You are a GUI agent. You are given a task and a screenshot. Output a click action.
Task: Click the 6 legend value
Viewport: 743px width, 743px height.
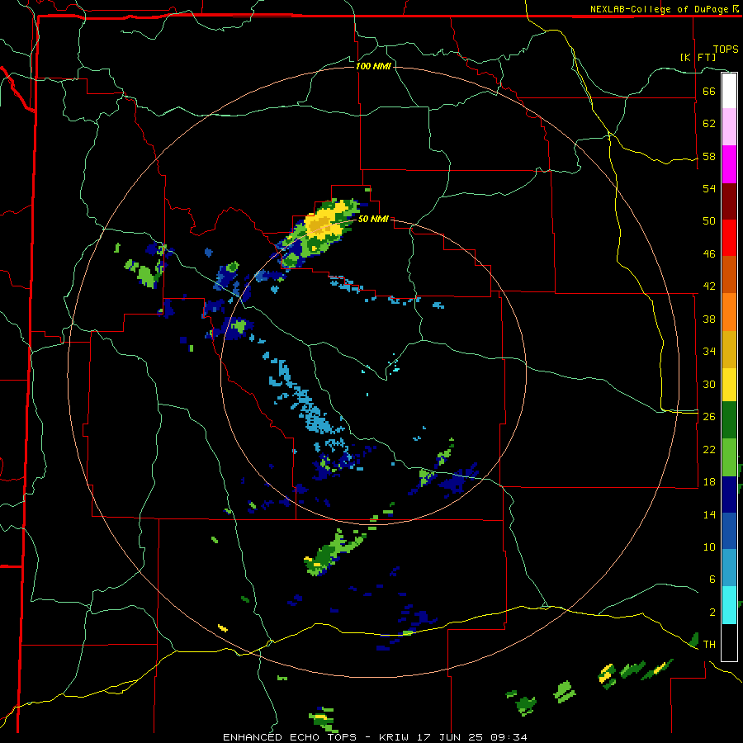[x=712, y=580]
